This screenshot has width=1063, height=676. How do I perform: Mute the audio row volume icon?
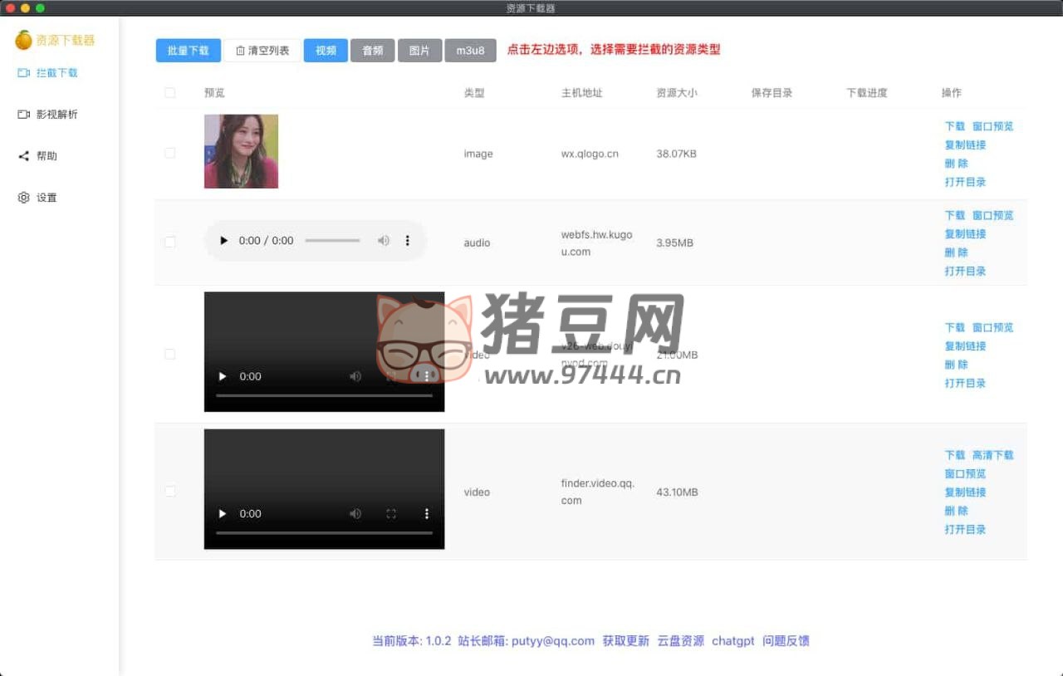(383, 241)
